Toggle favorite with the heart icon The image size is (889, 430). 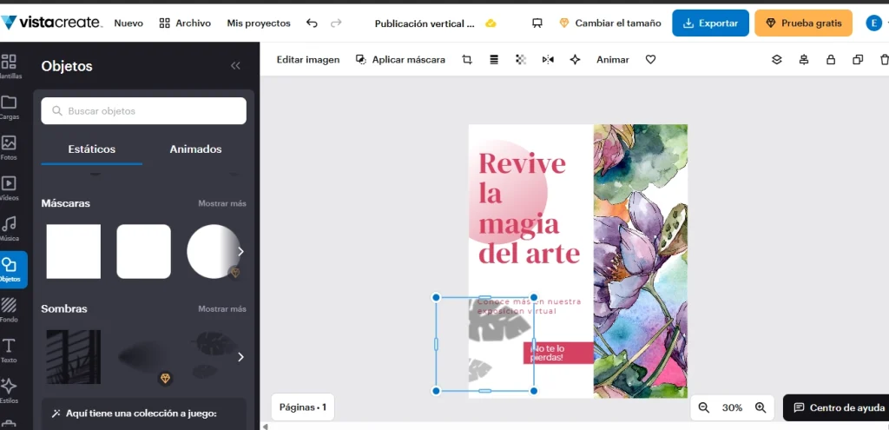pos(650,60)
